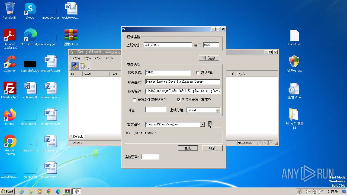The width and height of the screenshot is (347, 195).
Task: Toggle the 默认勿动 checkbox
Action: pos(198,73)
